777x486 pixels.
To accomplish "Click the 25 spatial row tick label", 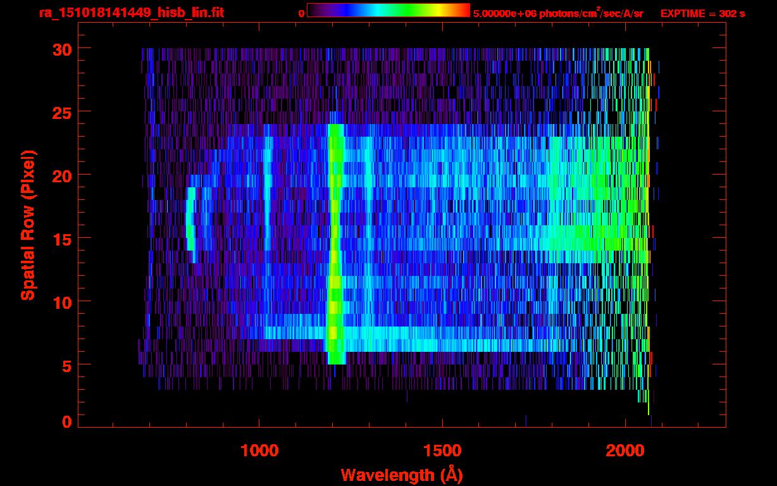I will [x=62, y=112].
